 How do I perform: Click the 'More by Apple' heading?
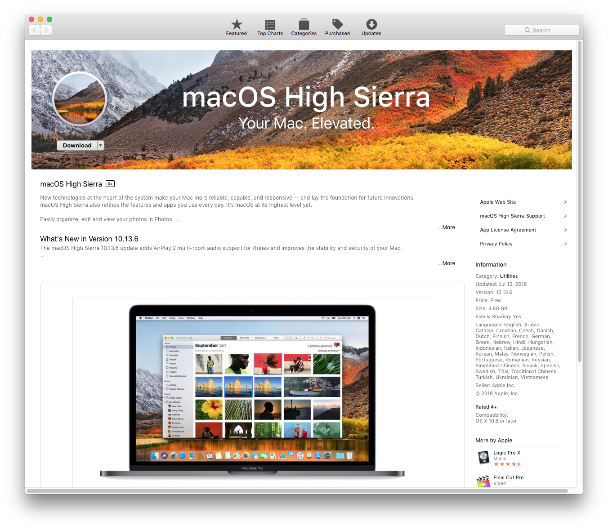click(494, 441)
